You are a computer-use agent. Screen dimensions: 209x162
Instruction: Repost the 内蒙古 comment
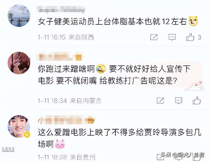(160, 100)
